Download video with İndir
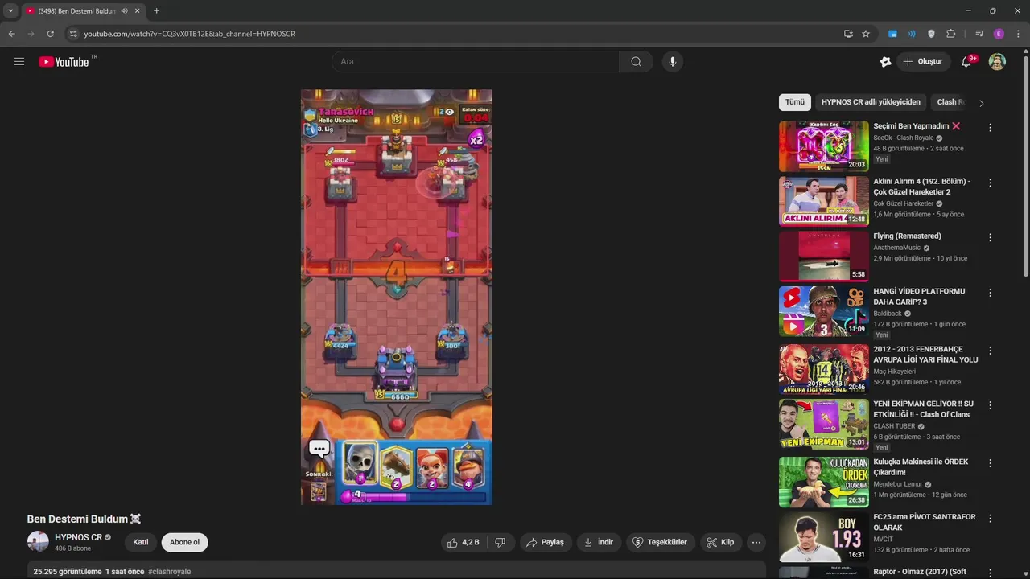The image size is (1030, 579). [599, 543]
